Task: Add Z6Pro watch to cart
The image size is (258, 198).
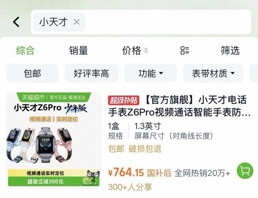Action: pyautogui.click(x=245, y=171)
